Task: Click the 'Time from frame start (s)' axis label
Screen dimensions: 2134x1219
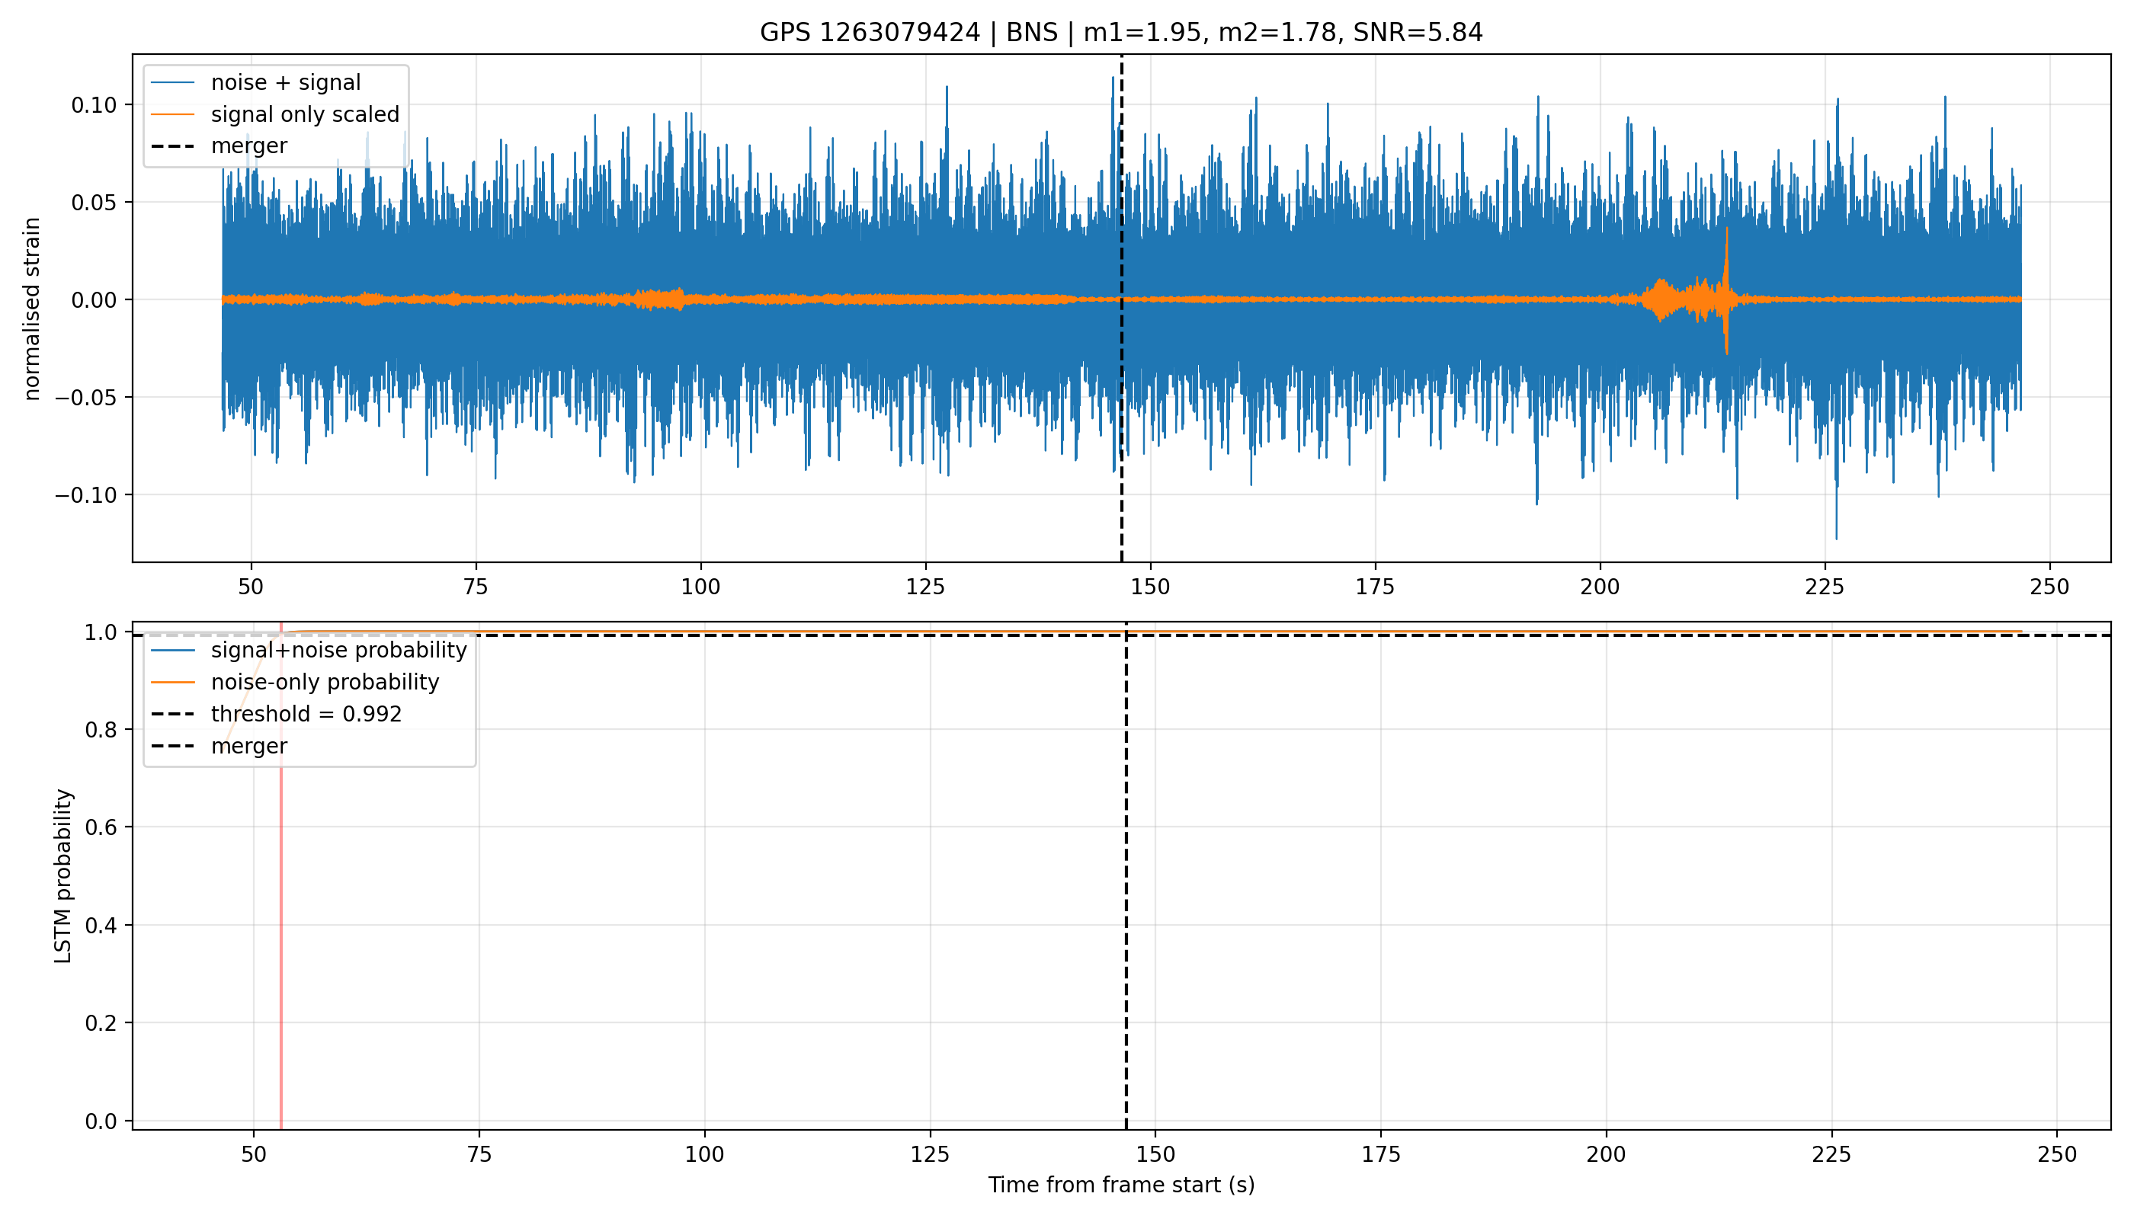Action: 1120,1185
